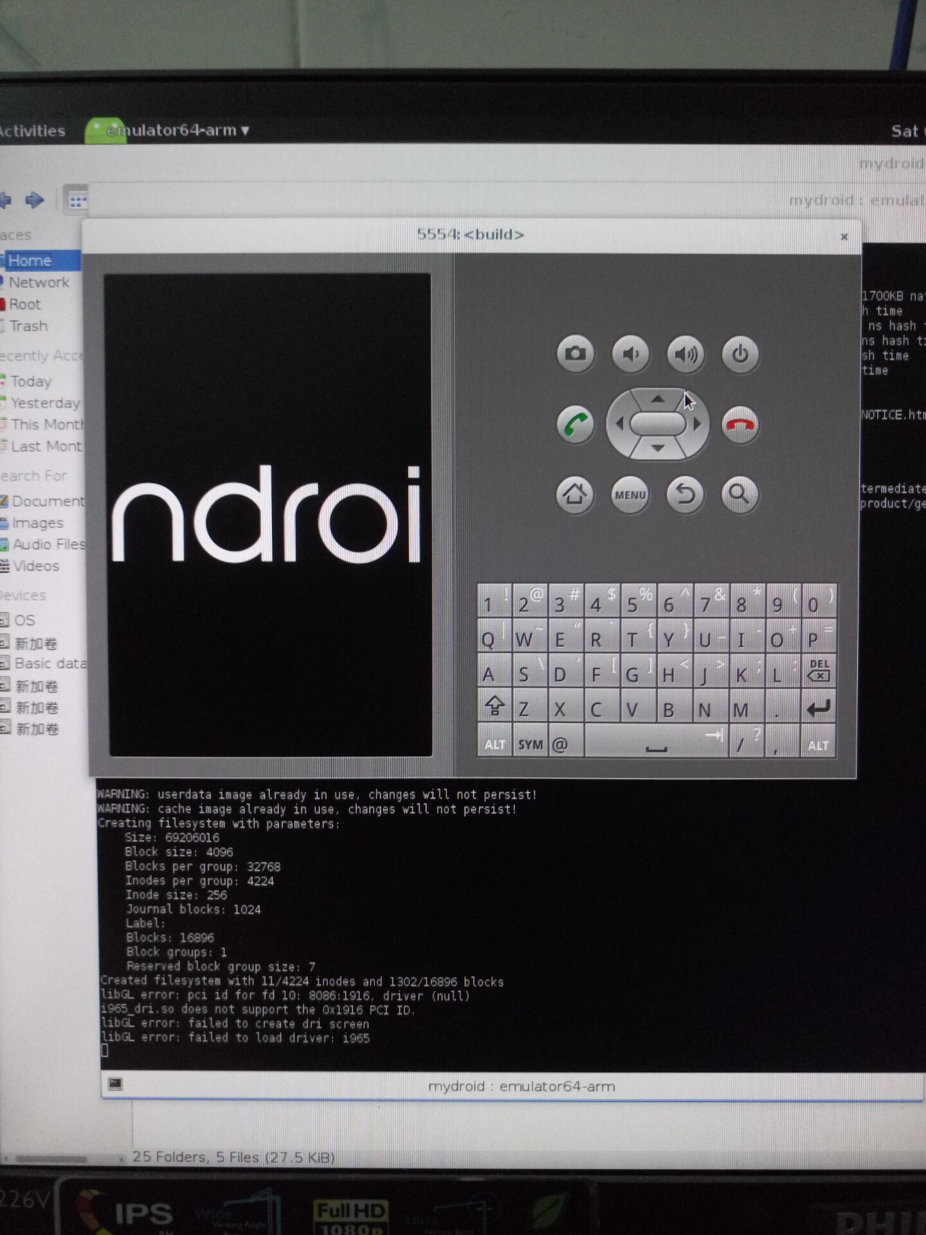
Task: Click the file manager status bar folder count
Action: (x=233, y=1157)
